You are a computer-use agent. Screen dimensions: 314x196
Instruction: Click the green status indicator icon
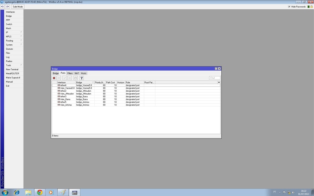pos(309,7)
